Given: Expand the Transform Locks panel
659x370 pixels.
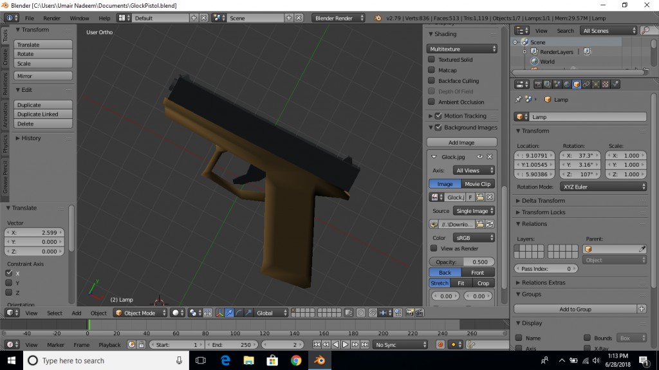Looking at the screenshot, I should coord(543,212).
